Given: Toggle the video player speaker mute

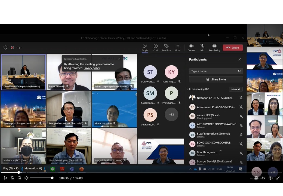Looking at the screenshot, I should (26, 178).
